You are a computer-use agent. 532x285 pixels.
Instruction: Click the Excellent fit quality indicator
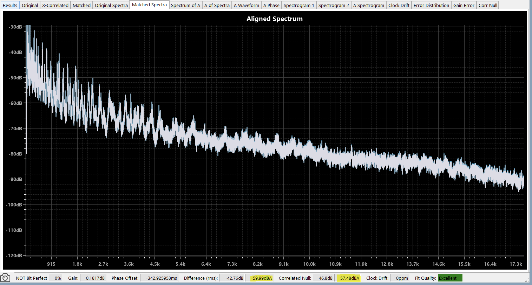450,278
